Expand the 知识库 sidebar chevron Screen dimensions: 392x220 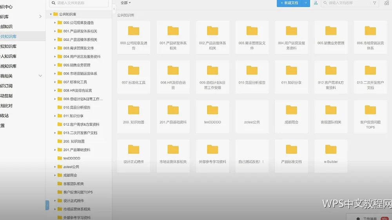pos(40,16)
